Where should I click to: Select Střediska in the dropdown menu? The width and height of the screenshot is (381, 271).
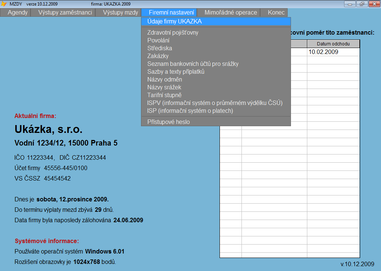point(216,48)
